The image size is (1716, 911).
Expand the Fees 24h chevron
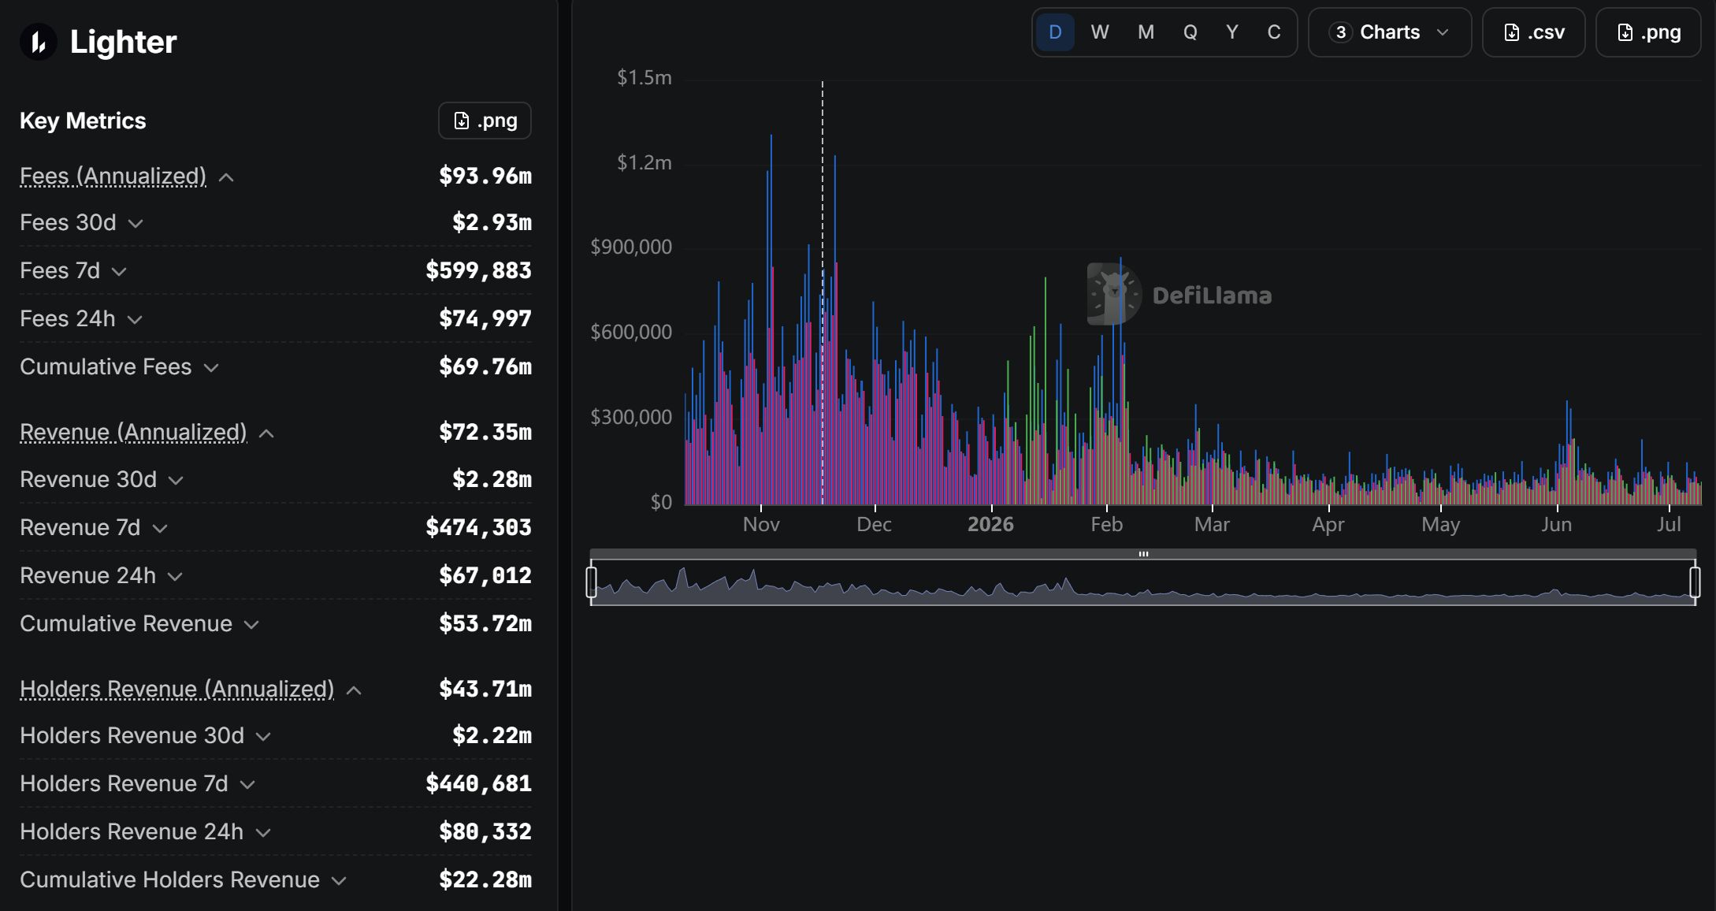click(x=135, y=320)
